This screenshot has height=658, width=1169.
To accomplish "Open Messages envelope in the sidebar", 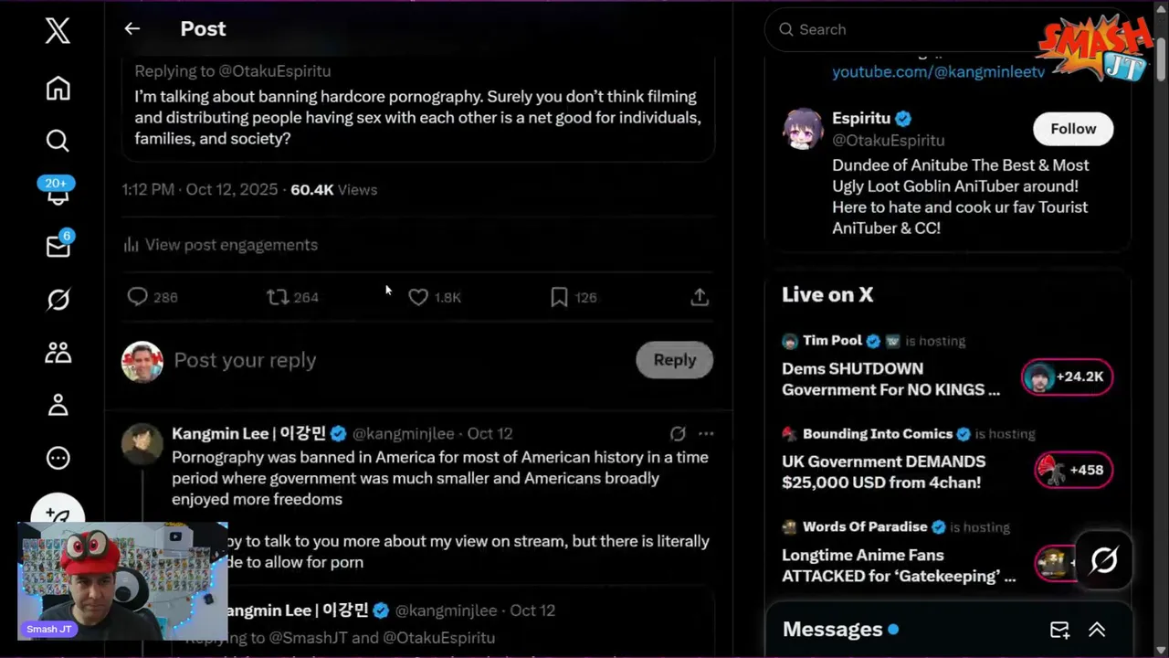I will click(x=58, y=247).
